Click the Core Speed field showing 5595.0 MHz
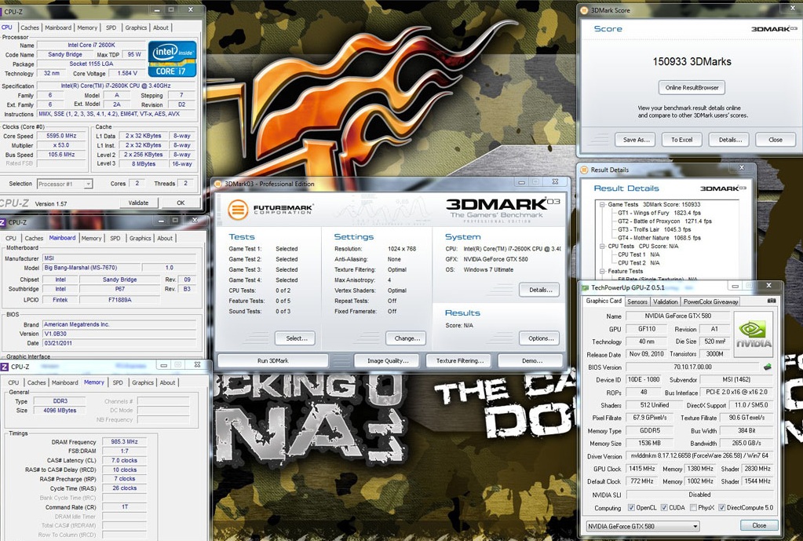 61,136
